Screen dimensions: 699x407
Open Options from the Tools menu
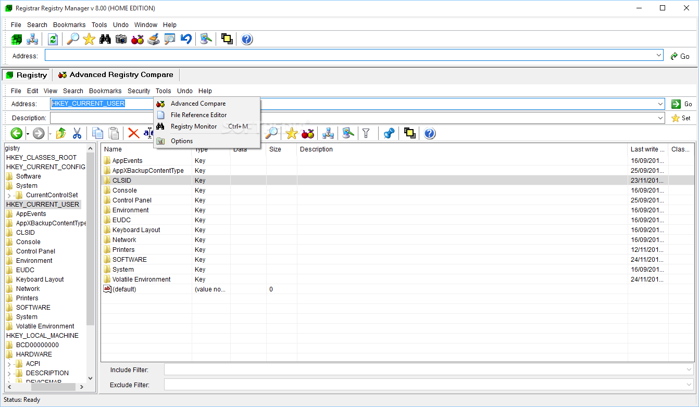pos(207,141)
